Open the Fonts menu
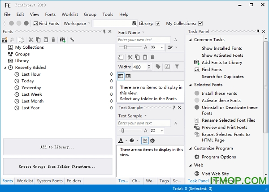Screen dimensions: 269x192 (x=50, y=14)
